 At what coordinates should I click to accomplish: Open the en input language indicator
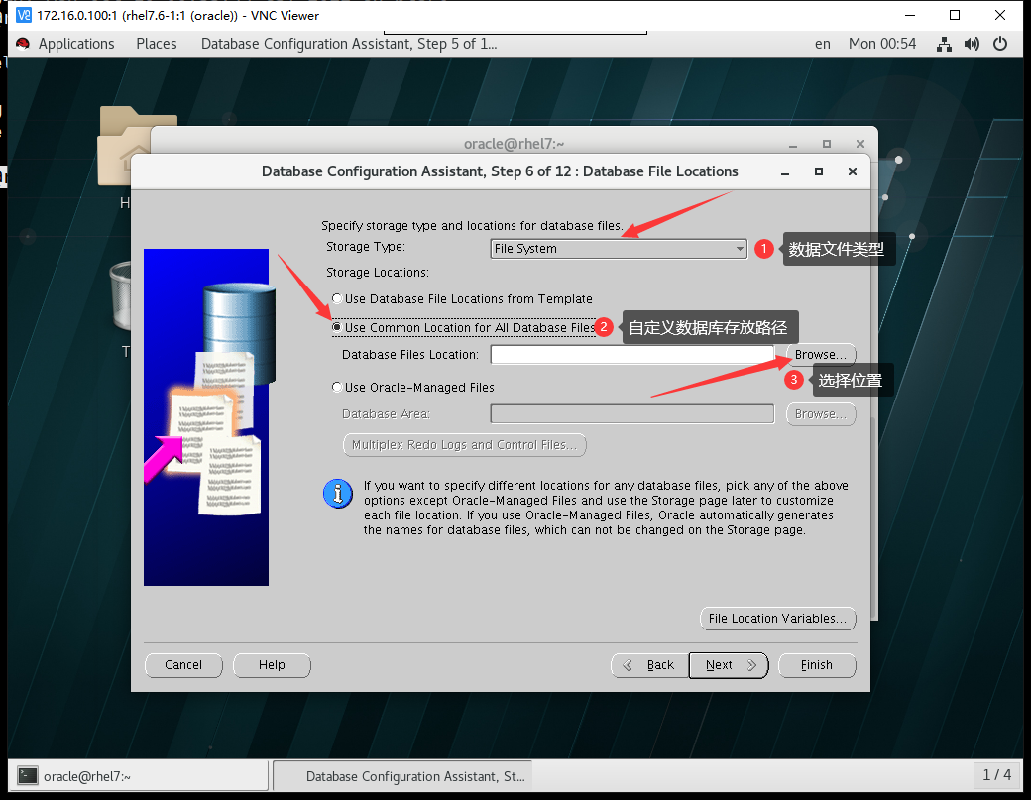[823, 44]
